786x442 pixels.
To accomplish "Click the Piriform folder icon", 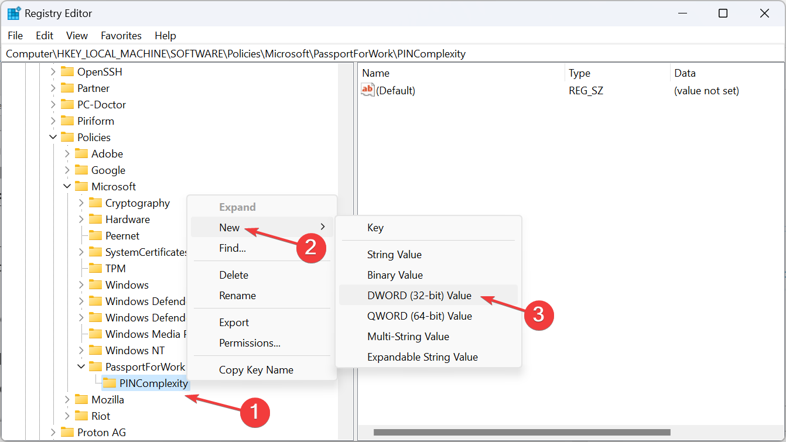I will pos(67,121).
